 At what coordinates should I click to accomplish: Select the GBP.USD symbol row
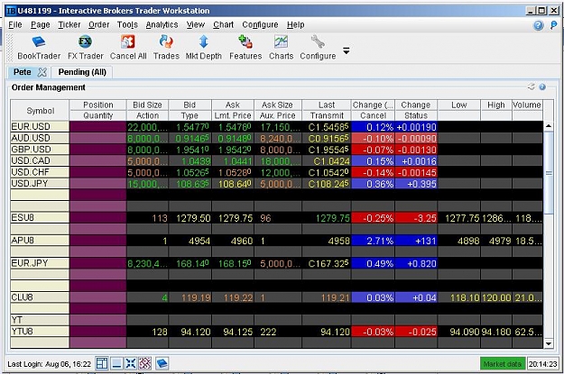(40, 150)
